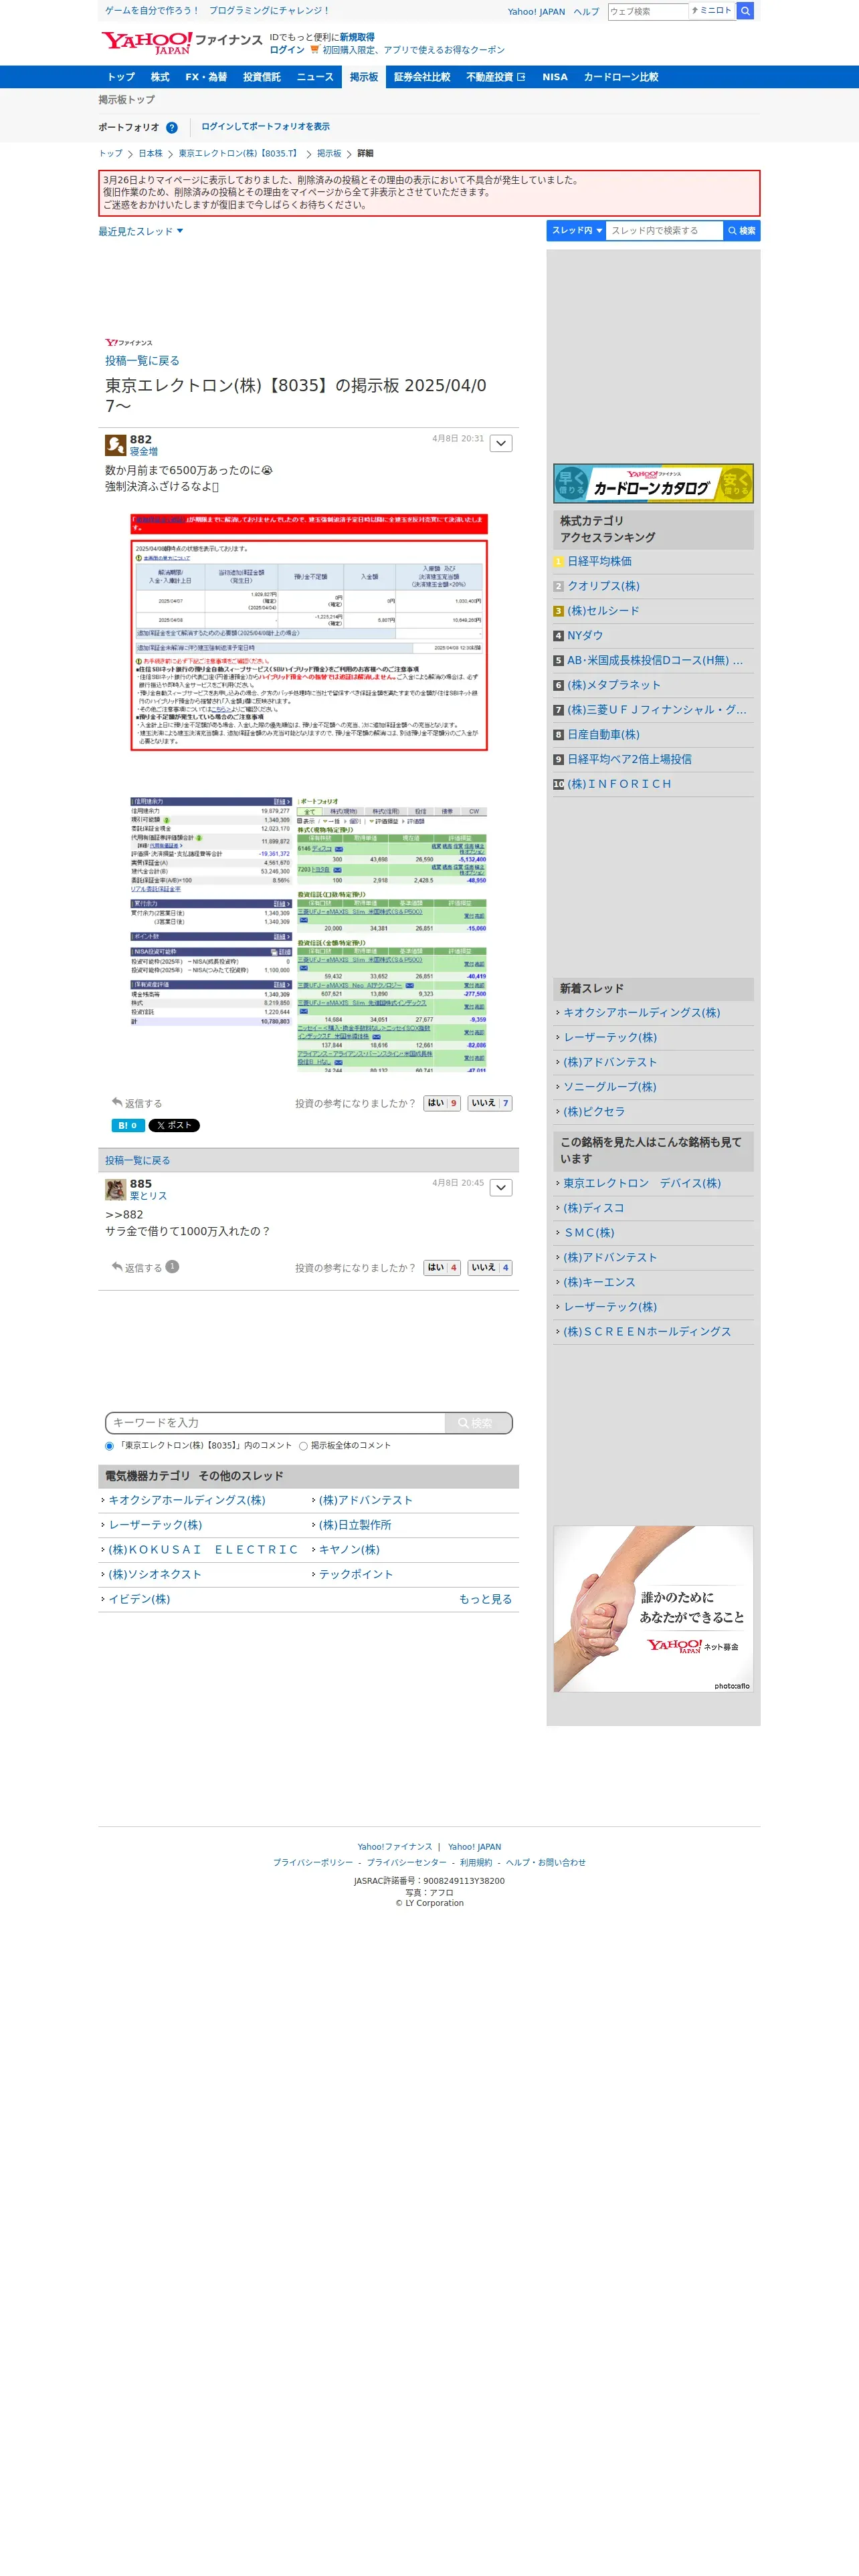The height and width of the screenshot is (2576, 859).
Task: Click footer ヘルプ・お問い合わせ link
Action: click(x=546, y=1862)
